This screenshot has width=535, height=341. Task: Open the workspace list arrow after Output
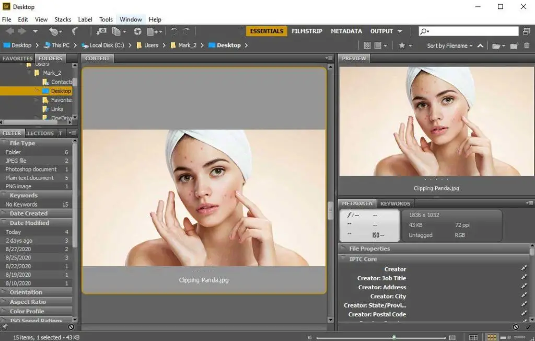(x=400, y=31)
